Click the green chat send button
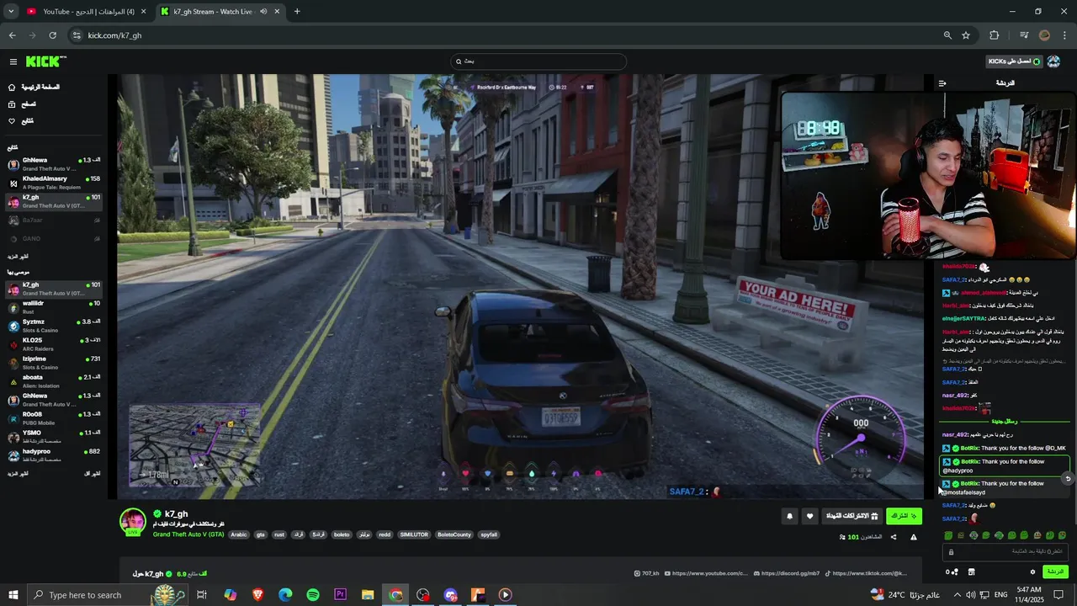The width and height of the screenshot is (1077, 606). tap(1055, 571)
